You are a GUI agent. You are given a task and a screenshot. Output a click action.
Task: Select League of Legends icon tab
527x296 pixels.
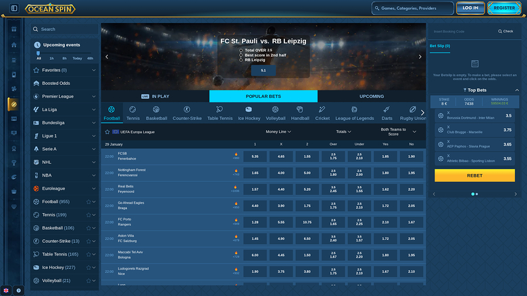click(355, 113)
